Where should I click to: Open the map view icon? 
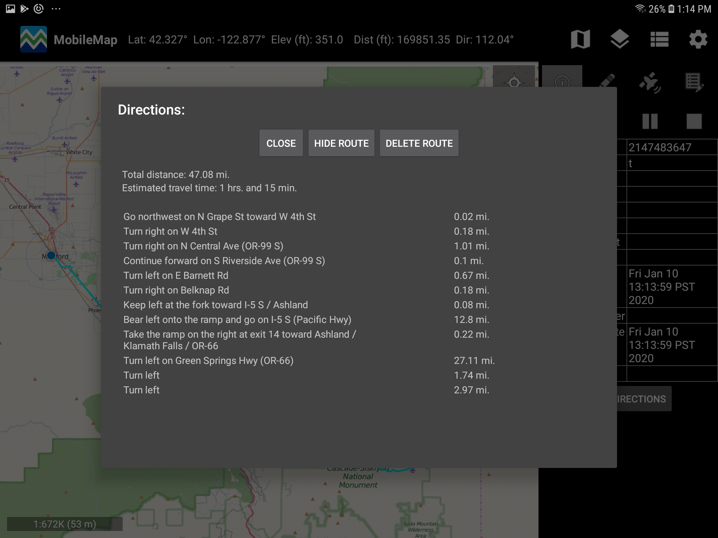pos(580,39)
